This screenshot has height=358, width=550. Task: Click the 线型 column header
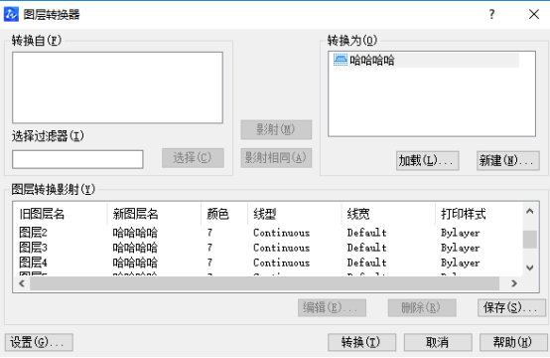(294, 214)
